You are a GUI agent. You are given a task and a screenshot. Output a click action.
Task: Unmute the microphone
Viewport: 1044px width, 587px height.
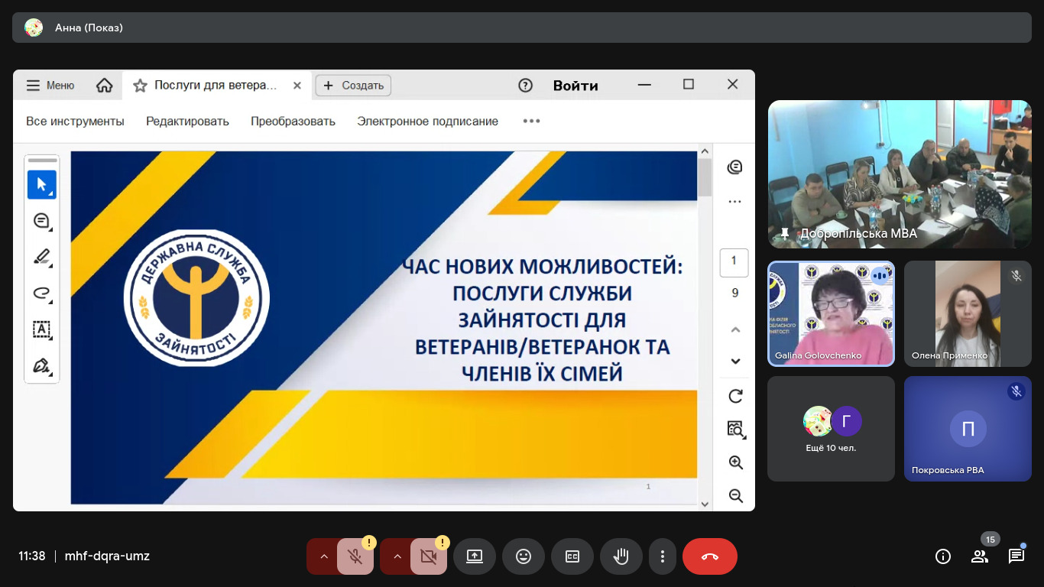tap(355, 556)
